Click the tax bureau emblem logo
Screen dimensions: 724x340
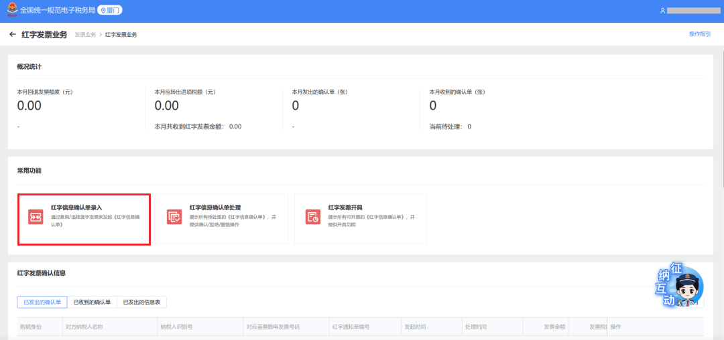coord(11,10)
